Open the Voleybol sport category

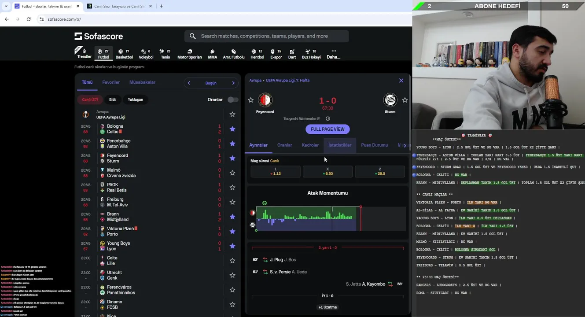point(146,53)
